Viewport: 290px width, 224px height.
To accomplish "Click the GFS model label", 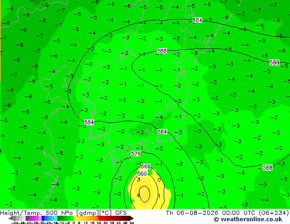I will point(121,213).
